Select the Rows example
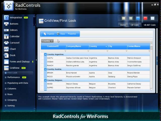This screenshot has height=121, width=161. (x=10, y=94)
